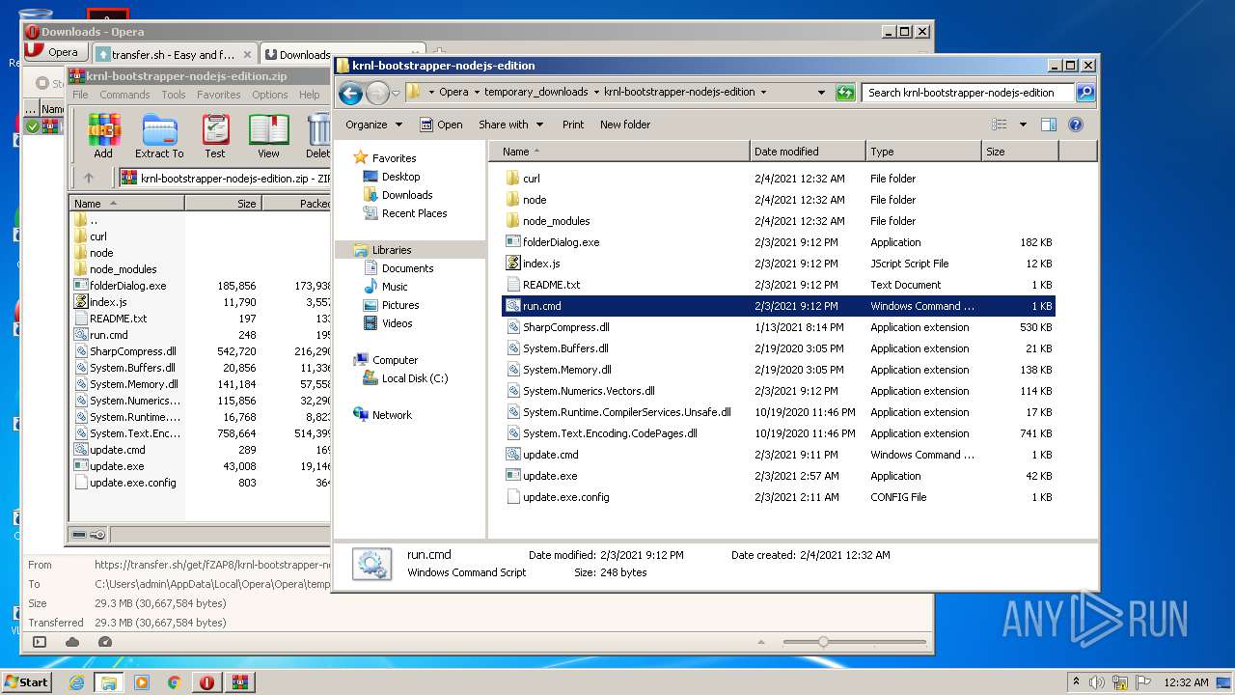Image resolution: width=1235 pixels, height=695 pixels.
Task: Click the Windows Explorer taskbar icon
Action: tap(109, 682)
